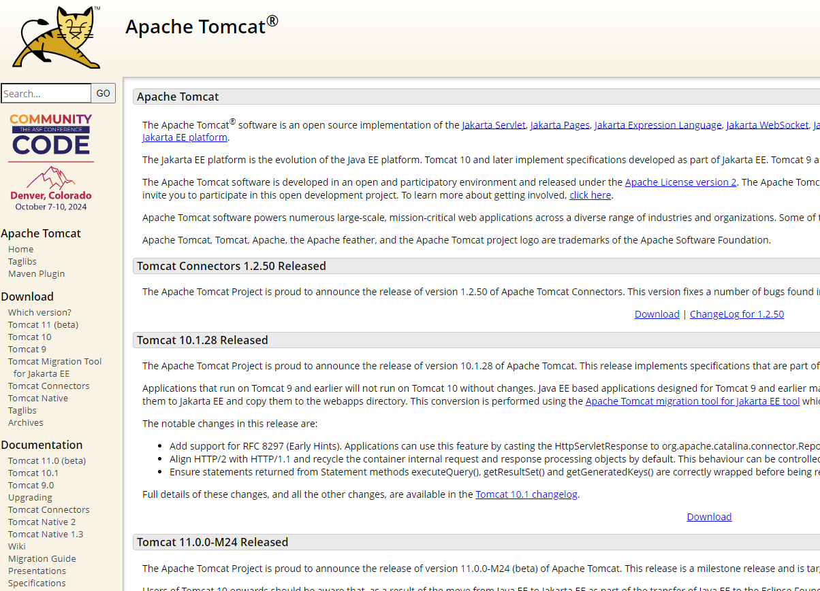Open Taglibs under the Download section

coord(22,410)
